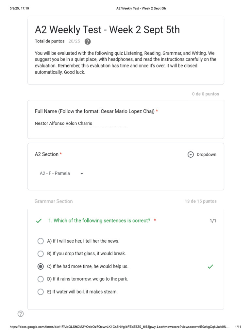Click the 13 de 15 puntos label
251x335 pixels.
(x=201, y=201)
